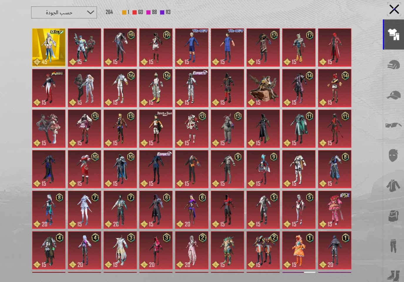Select the golden outfit worth 45

(x=49, y=47)
